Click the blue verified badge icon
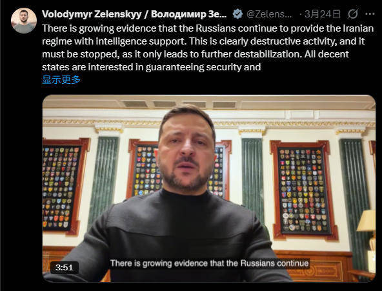 237,14
